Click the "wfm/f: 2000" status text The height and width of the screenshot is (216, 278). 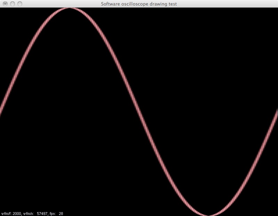pyautogui.click(x=11, y=214)
